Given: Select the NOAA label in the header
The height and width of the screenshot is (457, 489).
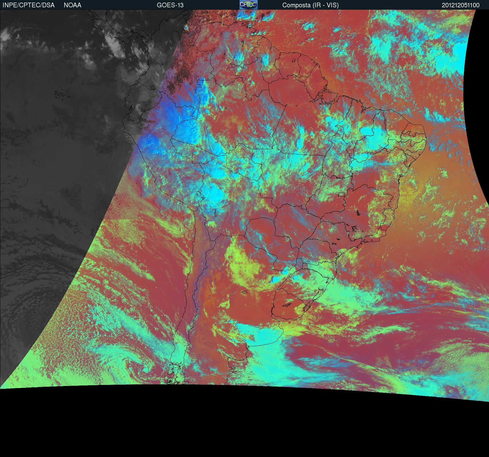Looking at the screenshot, I should pyautogui.click(x=72, y=5).
